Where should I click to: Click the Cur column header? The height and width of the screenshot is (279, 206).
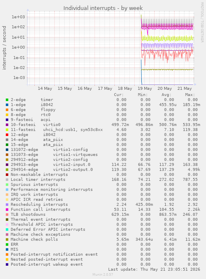119,95
